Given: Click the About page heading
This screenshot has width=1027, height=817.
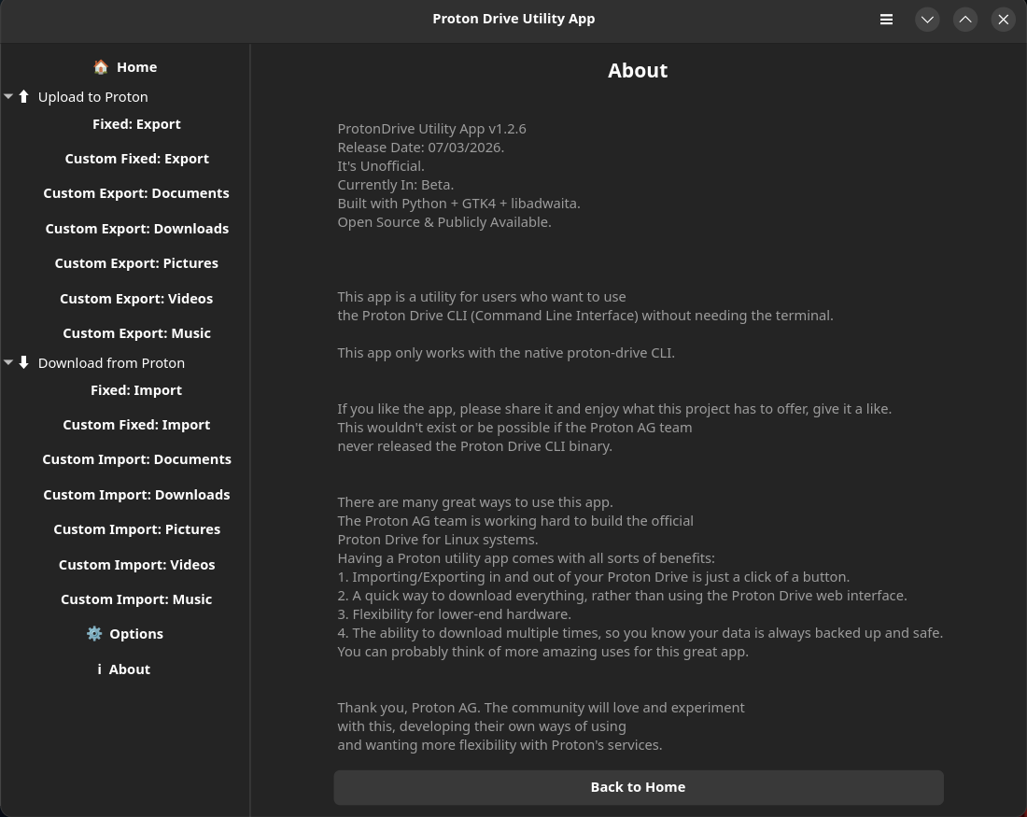Looking at the screenshot, I should coord(638,70).
